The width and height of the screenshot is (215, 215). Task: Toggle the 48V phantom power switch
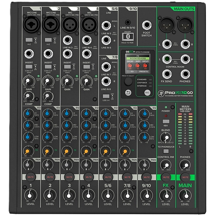[x=166, y=122]
